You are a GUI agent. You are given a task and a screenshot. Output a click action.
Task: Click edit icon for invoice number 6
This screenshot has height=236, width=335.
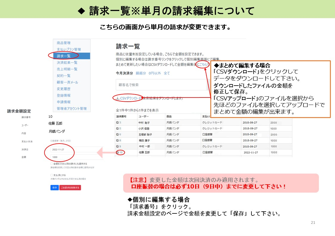117,135
